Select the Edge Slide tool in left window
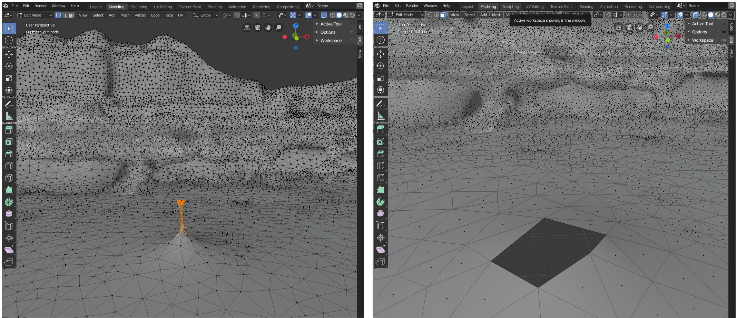 (x=9, y=226)
